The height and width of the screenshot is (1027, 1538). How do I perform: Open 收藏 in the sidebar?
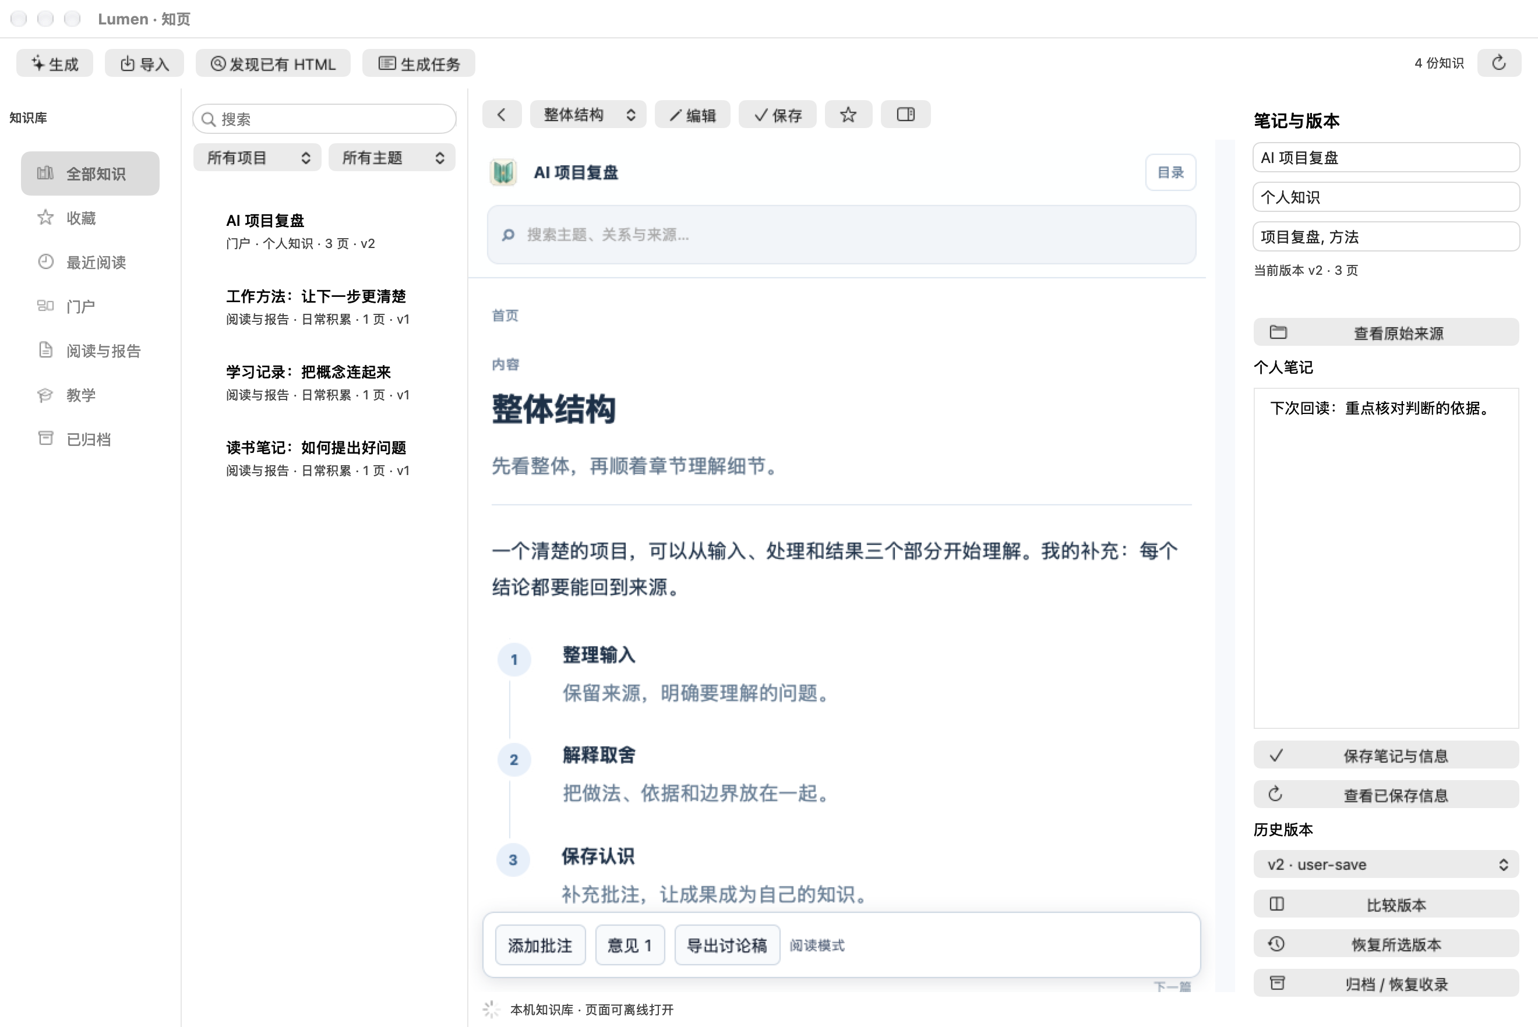(90, 218)
